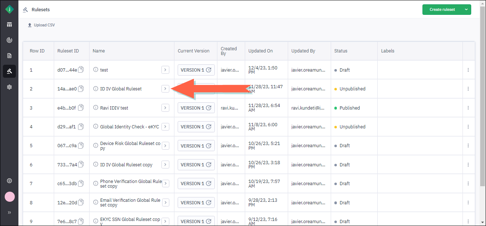This screenshot has height=226, width=486.
Task: Click VERSION 1 button for test ruleset
Action: tap(196, 70)
